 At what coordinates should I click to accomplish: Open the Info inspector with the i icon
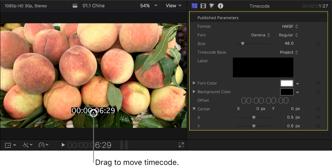[x=220, y=6]
